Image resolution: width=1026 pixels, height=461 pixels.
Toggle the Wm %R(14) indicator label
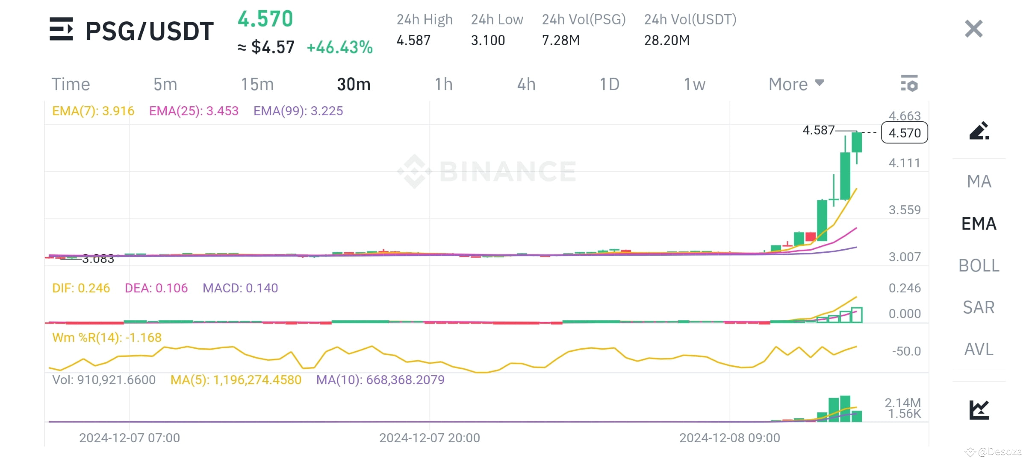pyautogui.click(x=106, y=337)
